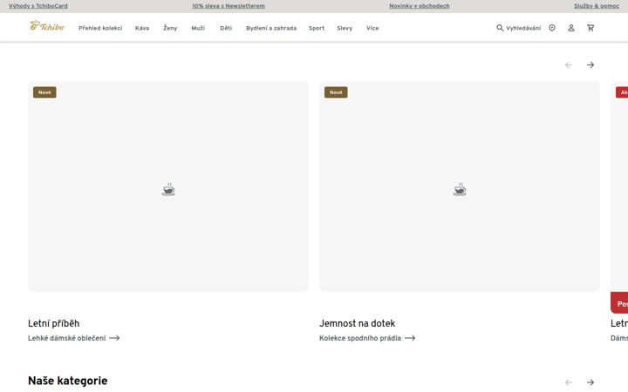Open the Více menu
Viewport: 628px width, 392px height.
tap(372, 28)
